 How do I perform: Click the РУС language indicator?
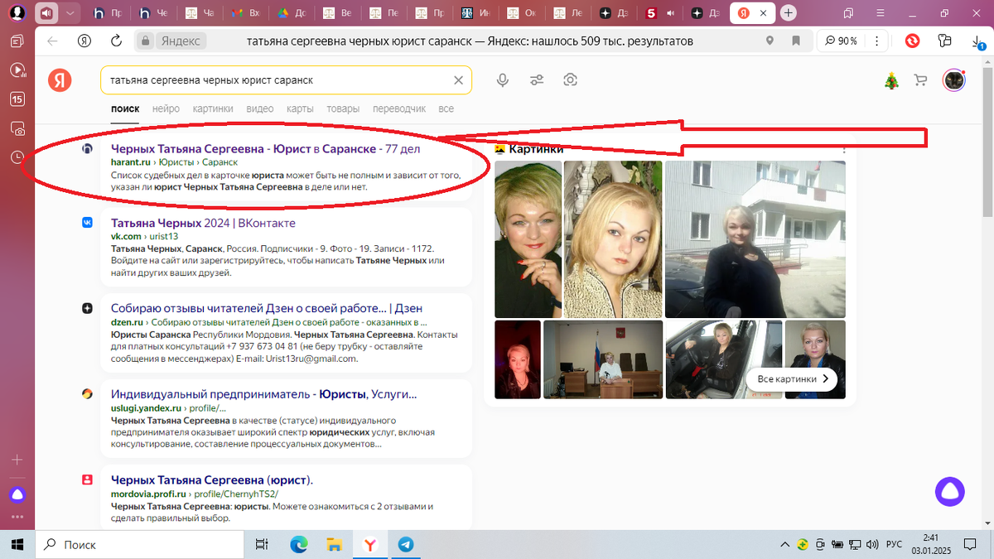[x=895, y=544]
